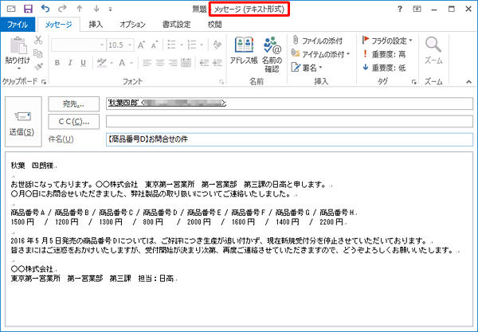
Task: Increase paragraph indent
Action: [x=217, y=63]
